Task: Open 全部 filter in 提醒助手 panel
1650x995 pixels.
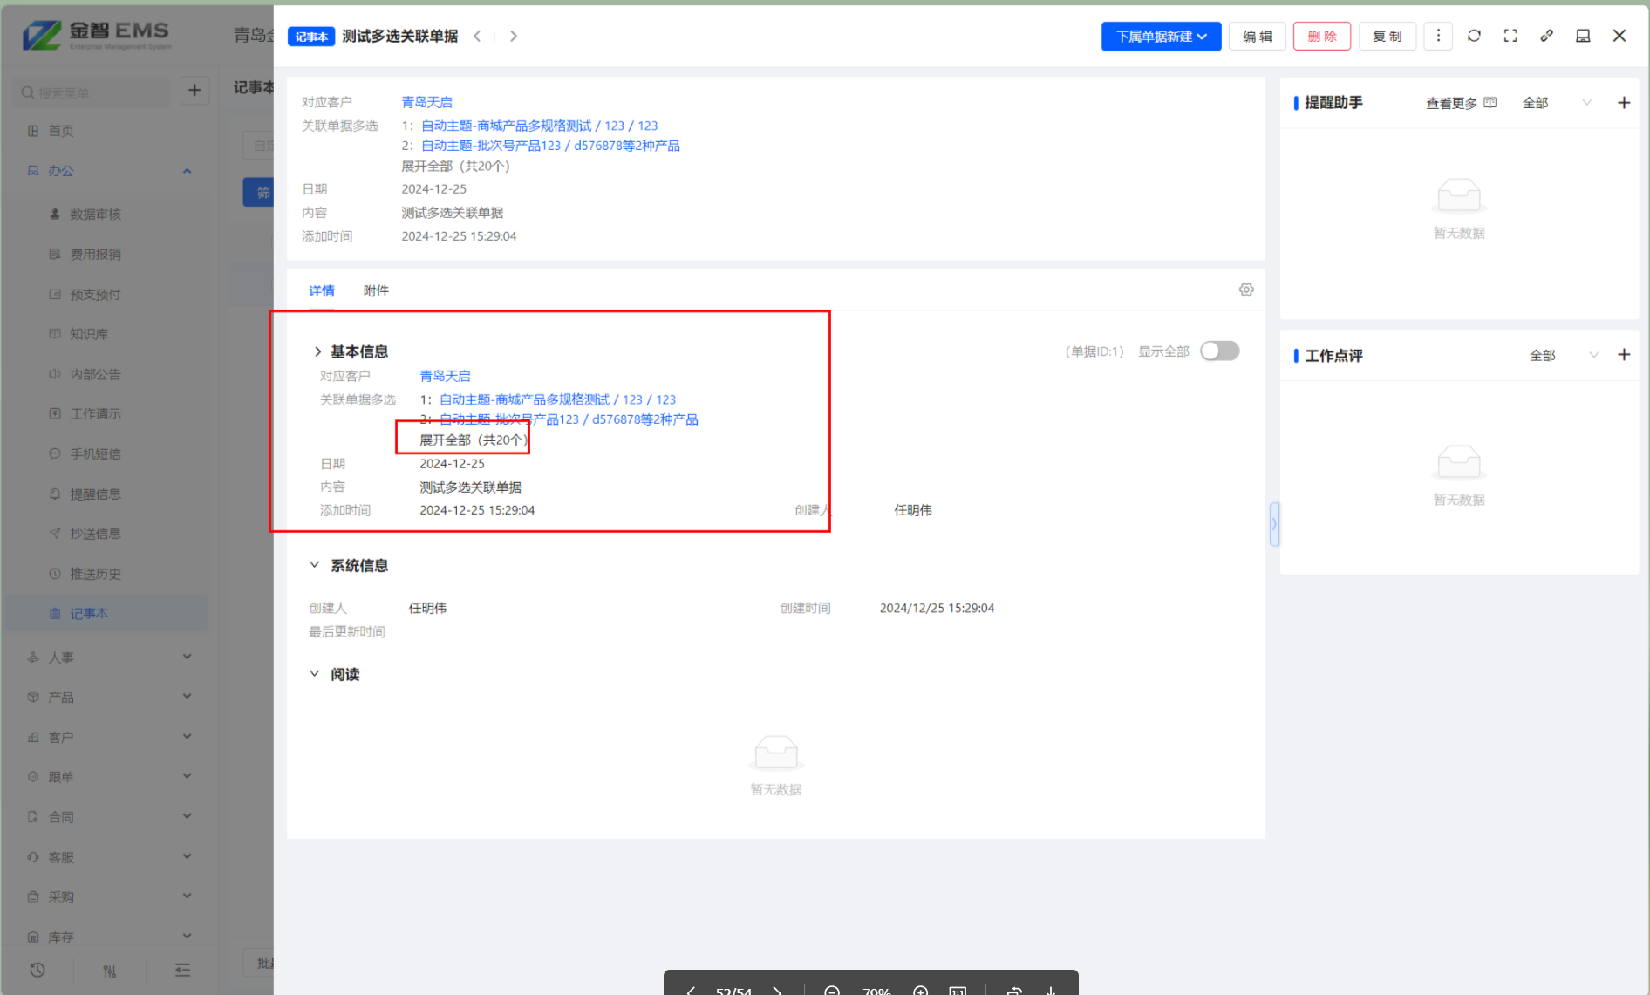Action: pyautogui.click(x=1557, y=103)
